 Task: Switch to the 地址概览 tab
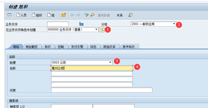[x=32, y=46]
